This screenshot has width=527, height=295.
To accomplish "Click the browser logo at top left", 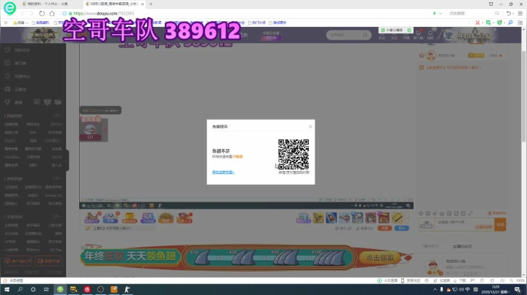I will pyautogui.click(x=10, y=8).
